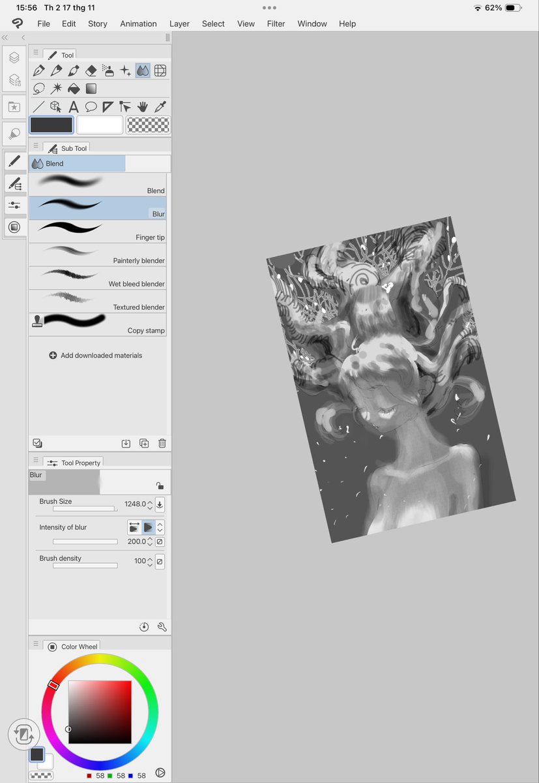Open the Brush Size preset dropdown
The height and width of the screenshot is (783, 539).
pos(160,504)
